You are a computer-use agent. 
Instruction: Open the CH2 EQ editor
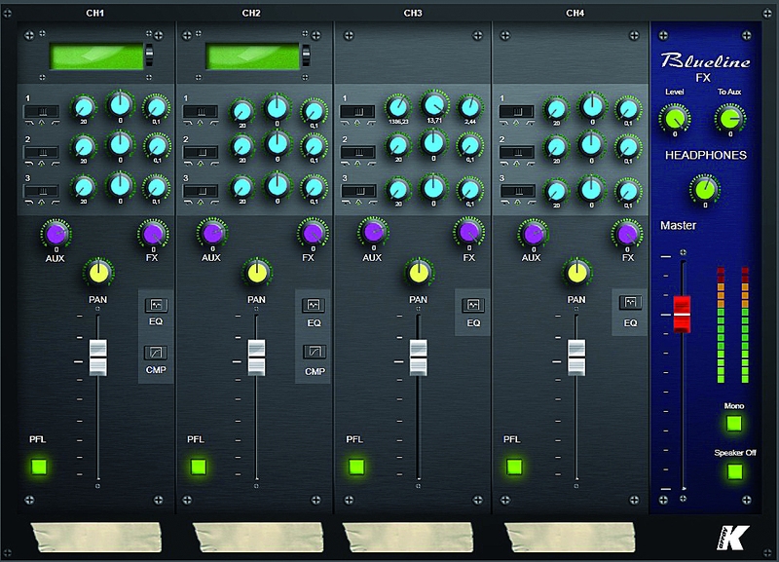tap(314, 305)
